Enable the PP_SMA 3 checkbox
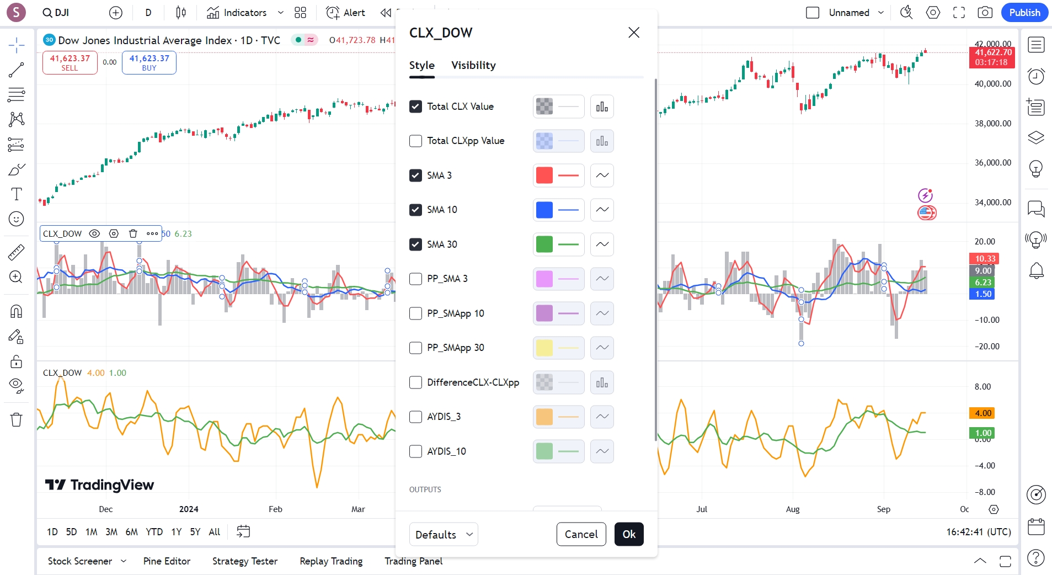Image resolution: width=1052 pixels, height=575 pixels. pos(416,279)
